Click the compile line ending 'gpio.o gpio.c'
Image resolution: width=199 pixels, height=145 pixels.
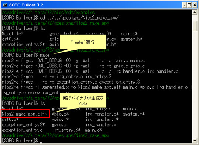coord(73,66)
